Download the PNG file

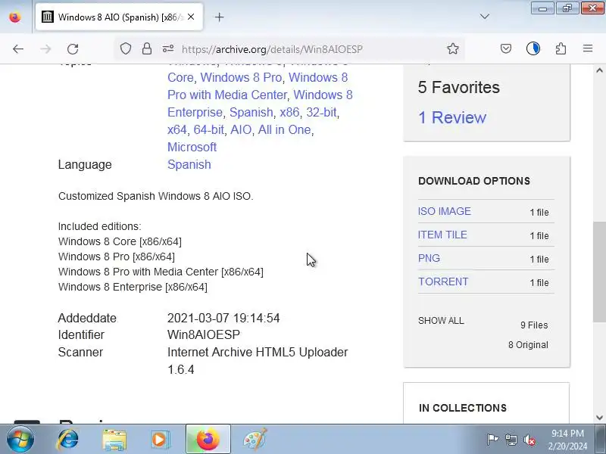[429, 258]
